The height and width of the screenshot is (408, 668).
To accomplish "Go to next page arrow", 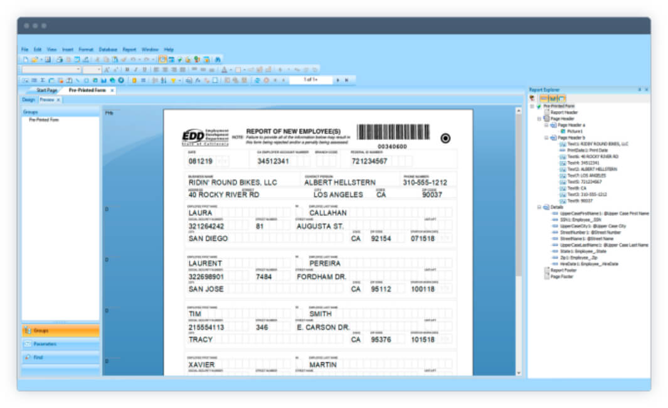I will click(x=338, y=80).
